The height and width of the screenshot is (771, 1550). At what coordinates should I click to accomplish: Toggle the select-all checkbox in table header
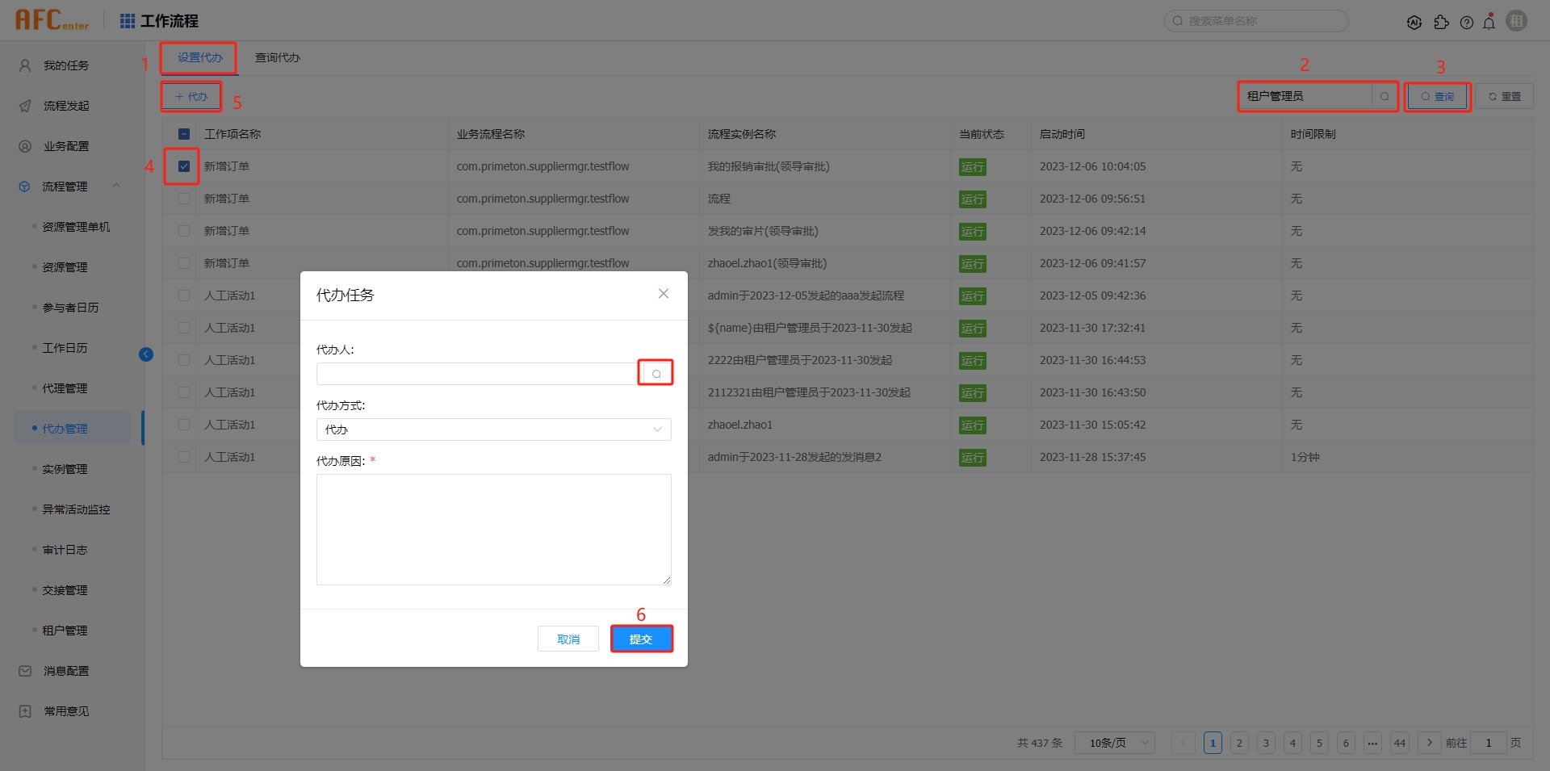click(184, 134)
